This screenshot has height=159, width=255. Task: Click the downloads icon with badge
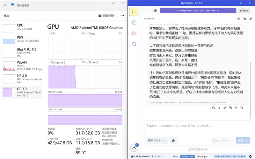(134, 148)
